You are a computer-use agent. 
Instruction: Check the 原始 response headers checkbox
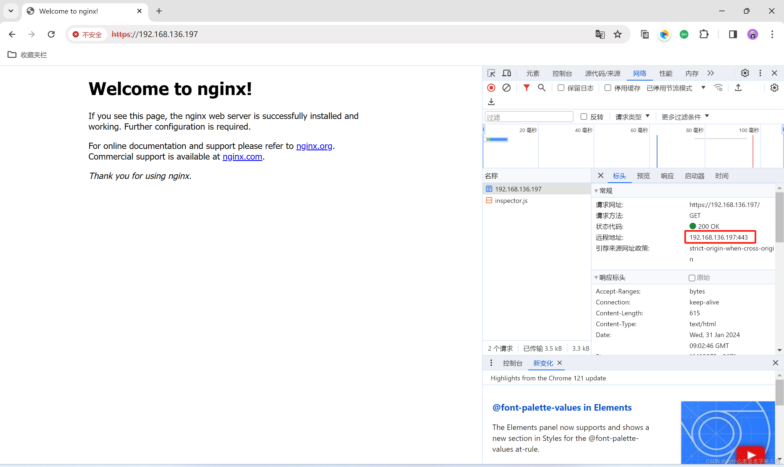point(692,277)
